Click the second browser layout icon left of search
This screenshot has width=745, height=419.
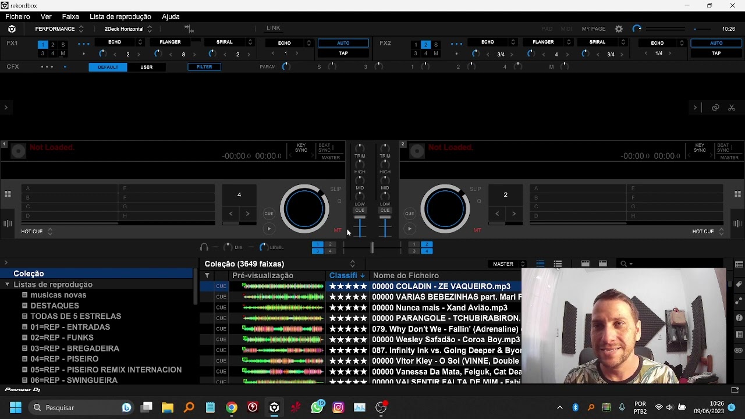[603, 264]
